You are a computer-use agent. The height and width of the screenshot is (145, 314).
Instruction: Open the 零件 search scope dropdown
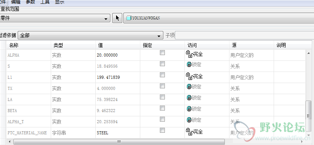point(55,18)
